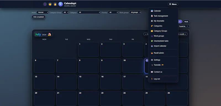Viewport: 221px width, 106px height.
Task: Open the Category Group dropdown
Action: 65,12
